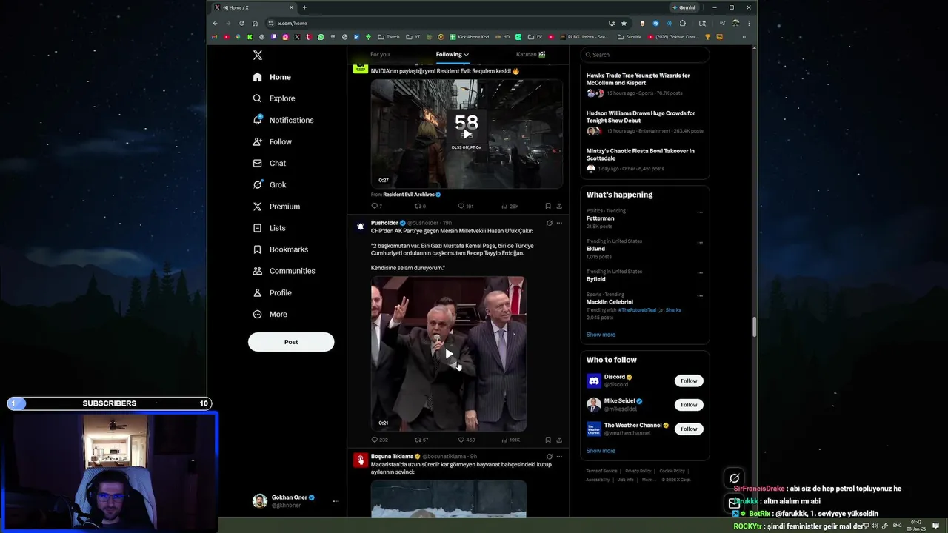Bookmark this page with the star icon
This screenshot has height=533, width=948.
pyautogui.click(x=624, y=23)
